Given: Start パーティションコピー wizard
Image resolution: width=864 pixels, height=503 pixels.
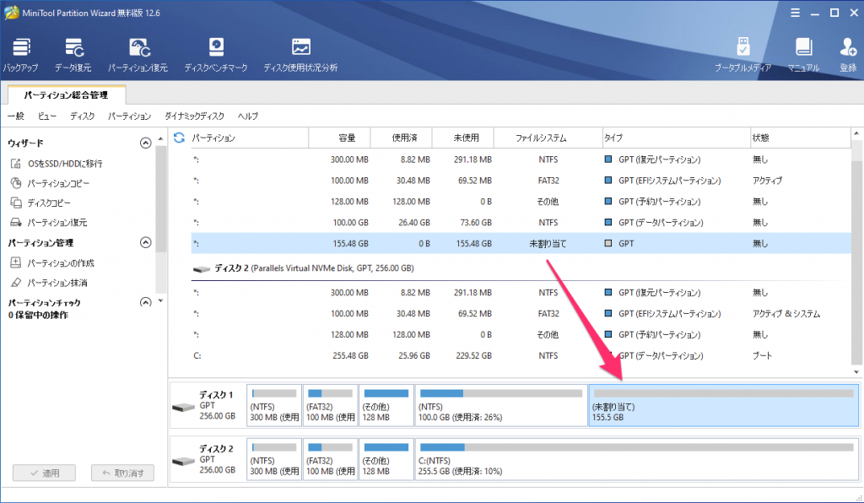Looking at the screenshot, I should click(50, 183).
